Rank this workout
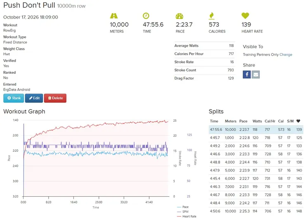This screenshot has height=219, width=305. tap(14, 98)
